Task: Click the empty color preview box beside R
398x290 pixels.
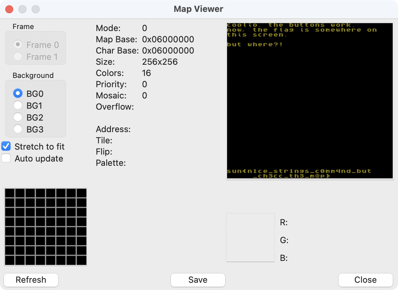Action: point(250,237)
